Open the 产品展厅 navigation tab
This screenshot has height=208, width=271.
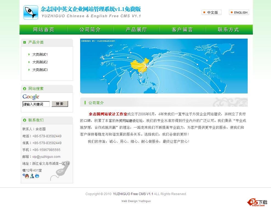point(136,29)
